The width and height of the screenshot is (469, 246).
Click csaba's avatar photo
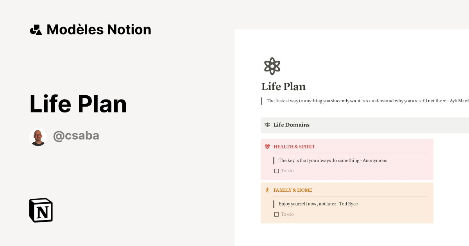[38, 137]
